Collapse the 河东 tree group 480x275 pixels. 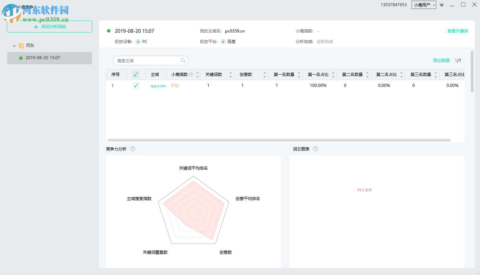pyautogui.click(x=14, y=45)
